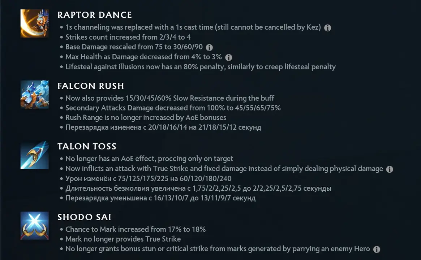Image resolution: width=421 pixels, height=260 pixels.
Task: Open info icon beside Max Health as Damage
Action: point(228,57)
